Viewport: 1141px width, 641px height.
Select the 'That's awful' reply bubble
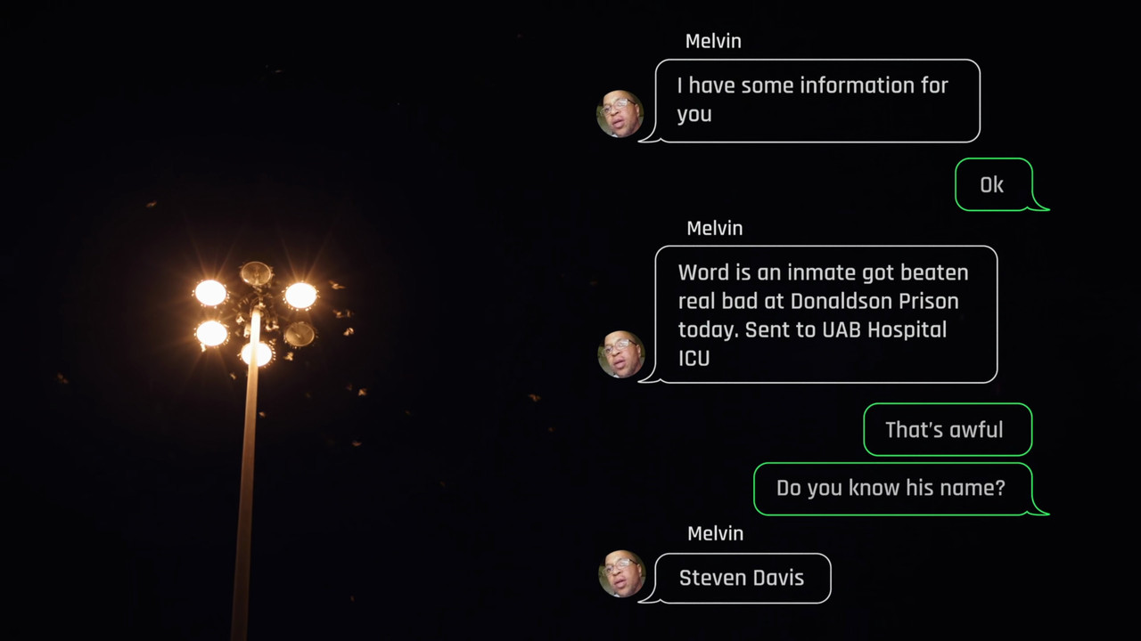pyautogui.click(x=948, y=429)
